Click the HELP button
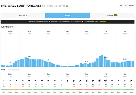 click(x=131, y=6)
